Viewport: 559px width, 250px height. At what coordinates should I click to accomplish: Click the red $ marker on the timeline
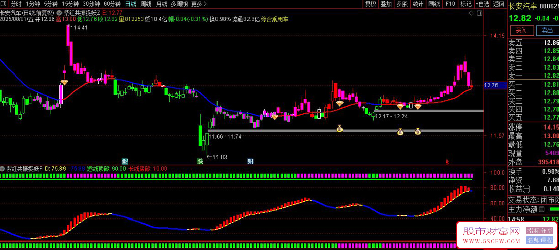click(x=447, y=161)
